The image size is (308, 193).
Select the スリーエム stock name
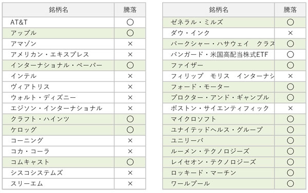pyautogui.click(x=27, y=184)
